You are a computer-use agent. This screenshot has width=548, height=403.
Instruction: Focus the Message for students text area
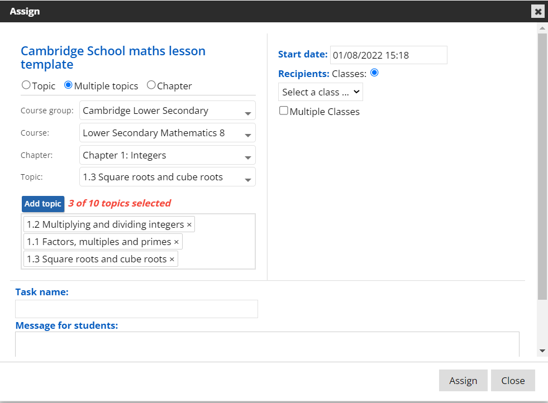tap(268, 344)
